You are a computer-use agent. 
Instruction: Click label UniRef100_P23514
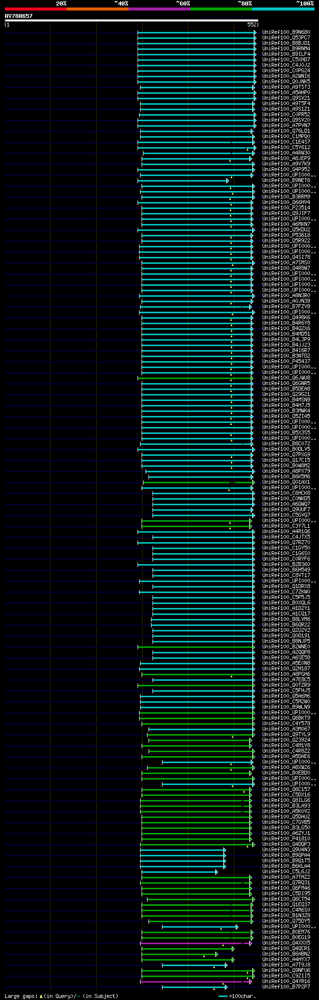click(x=286, y=207)
